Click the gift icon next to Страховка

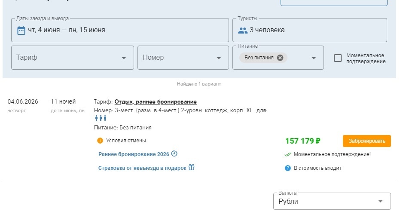click(192, 168)
